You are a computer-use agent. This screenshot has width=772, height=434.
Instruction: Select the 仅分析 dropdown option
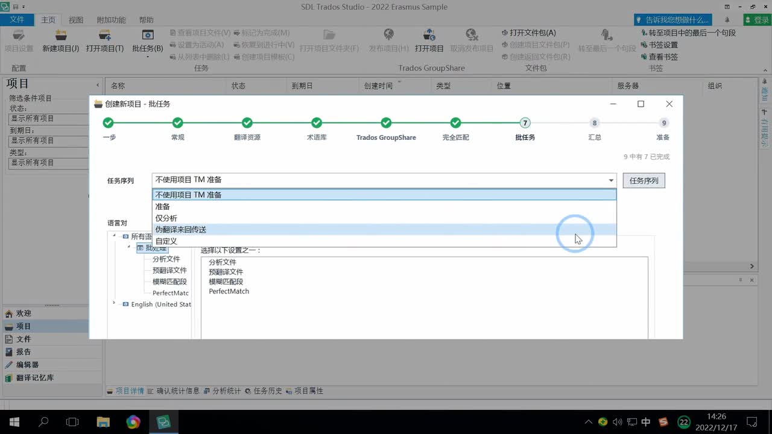(x=384, y=218)
